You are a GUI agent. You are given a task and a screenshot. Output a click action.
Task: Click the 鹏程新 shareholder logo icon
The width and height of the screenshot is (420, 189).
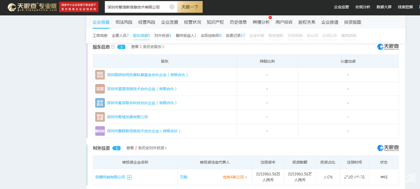(100, 131)
